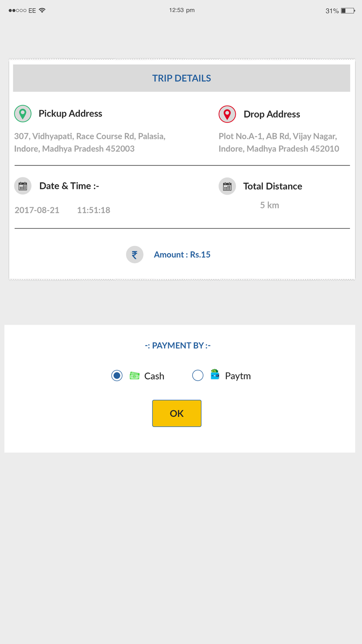
Task: Select the Paytm radio button
Action: 198,376
